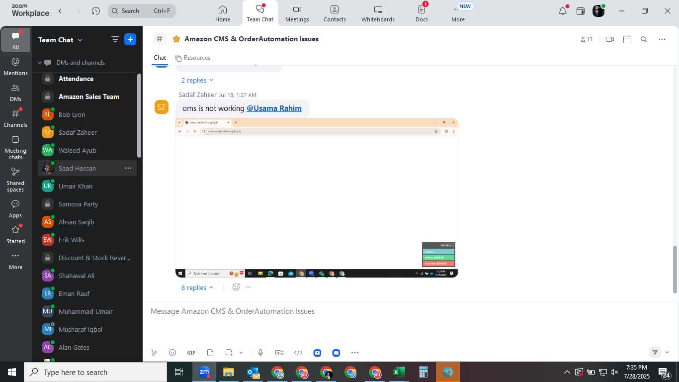Viewport: 679px width, 382px height.
Task: Open the Mentions sidebar view
Action: point(15,67)
